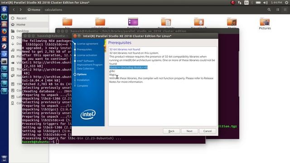Image resolution: width=290 pixels, height=163 pixels.
Task: Open System Settings from the launcher
Action: coord(4,46)
